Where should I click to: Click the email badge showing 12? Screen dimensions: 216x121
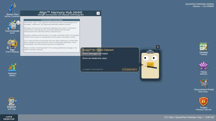(x=18, y=23)
